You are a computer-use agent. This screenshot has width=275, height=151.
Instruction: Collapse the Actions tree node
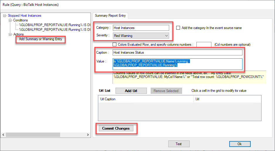[10, 34]
